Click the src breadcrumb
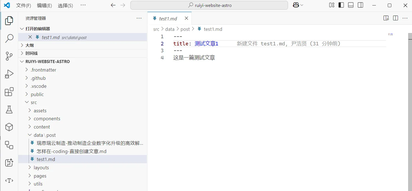 click(x=156, y=29)
